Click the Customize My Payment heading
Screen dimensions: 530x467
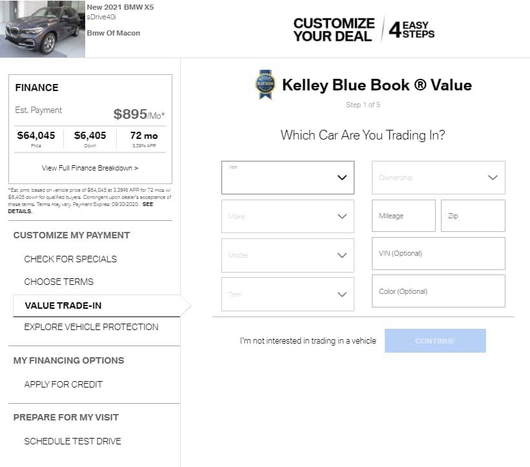coord(72,235)
